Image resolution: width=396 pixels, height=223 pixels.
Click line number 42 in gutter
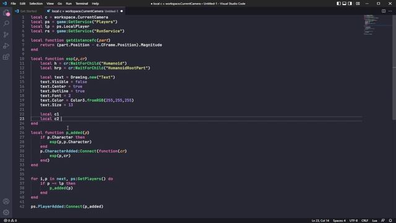coord(22,206)
